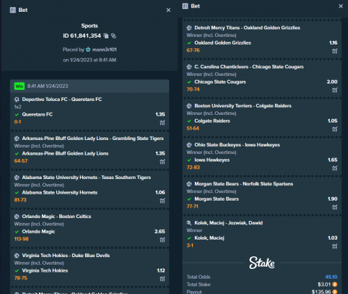
Task: Click the basketball icon beside Ohio State Buckeyes
Action: click(189, 145)
